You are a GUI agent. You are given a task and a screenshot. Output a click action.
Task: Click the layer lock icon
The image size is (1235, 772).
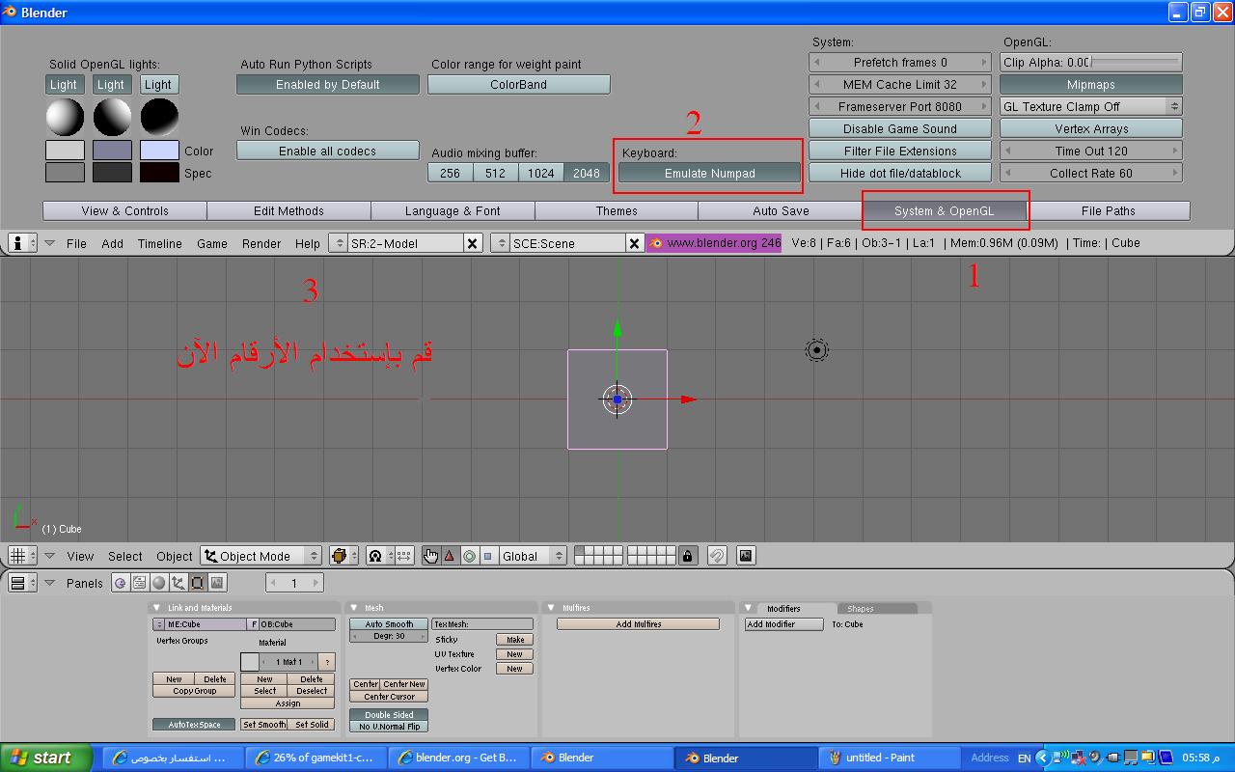[x=687, y=556]
